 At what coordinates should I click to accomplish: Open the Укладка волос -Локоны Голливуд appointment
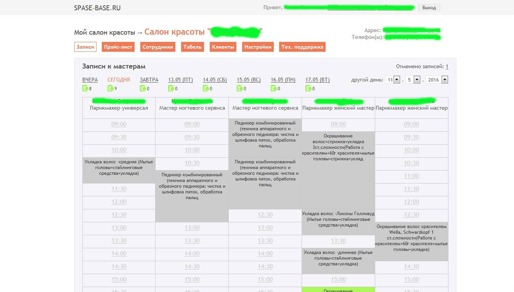339,222
